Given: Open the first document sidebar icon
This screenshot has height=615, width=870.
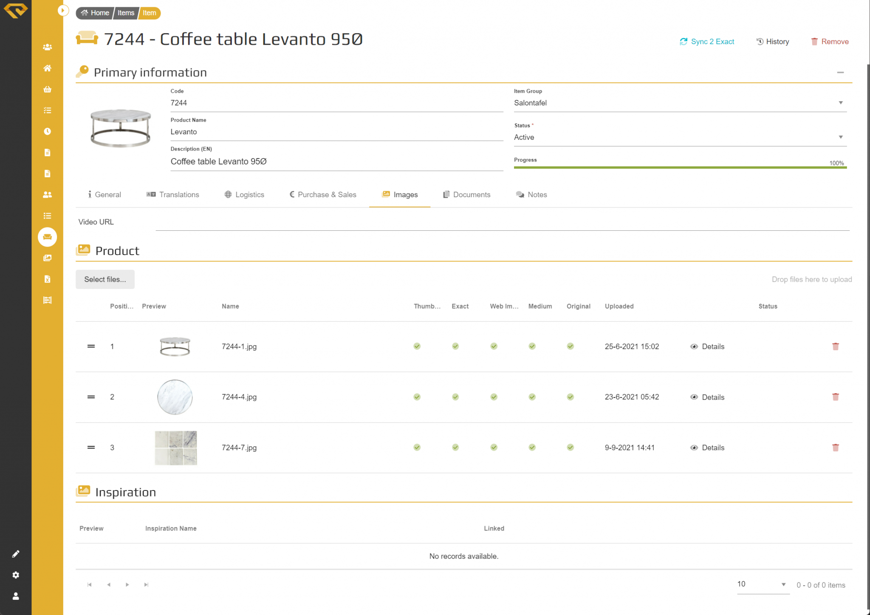Looking at the screenshot, I should click(47, 153).
